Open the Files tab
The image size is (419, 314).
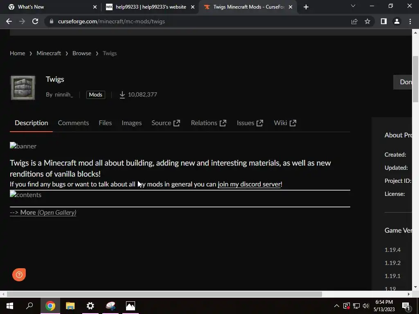[x=105, y=123]
